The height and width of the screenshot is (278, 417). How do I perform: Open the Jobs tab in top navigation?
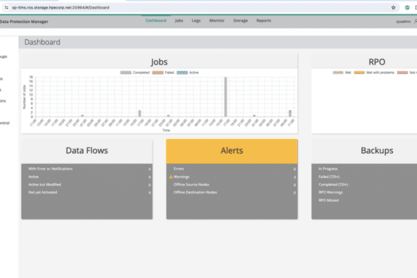coord(179,21)
